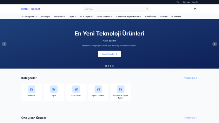Screen dimensions: 219x123
Task: Click the Elektronik category card label
Action: tap(31, 96)
